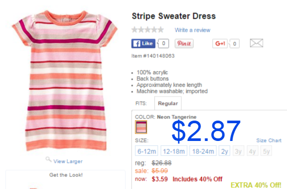287x189 pixels.
Task: Choose the 2y size option
Action: click(224, 151)
